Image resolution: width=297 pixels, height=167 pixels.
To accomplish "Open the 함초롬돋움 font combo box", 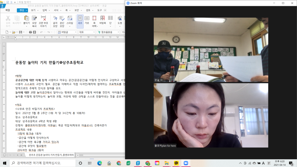I will 108,32.
